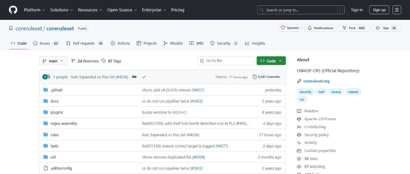View the 24 Branches link
This screenshot has width=410, height=174.
point(85,61)
